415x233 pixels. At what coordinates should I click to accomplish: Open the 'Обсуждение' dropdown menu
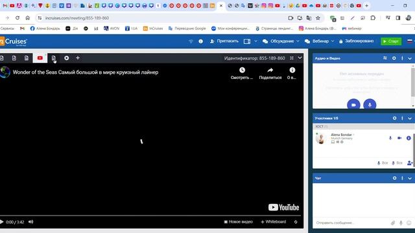click(281, 41)
